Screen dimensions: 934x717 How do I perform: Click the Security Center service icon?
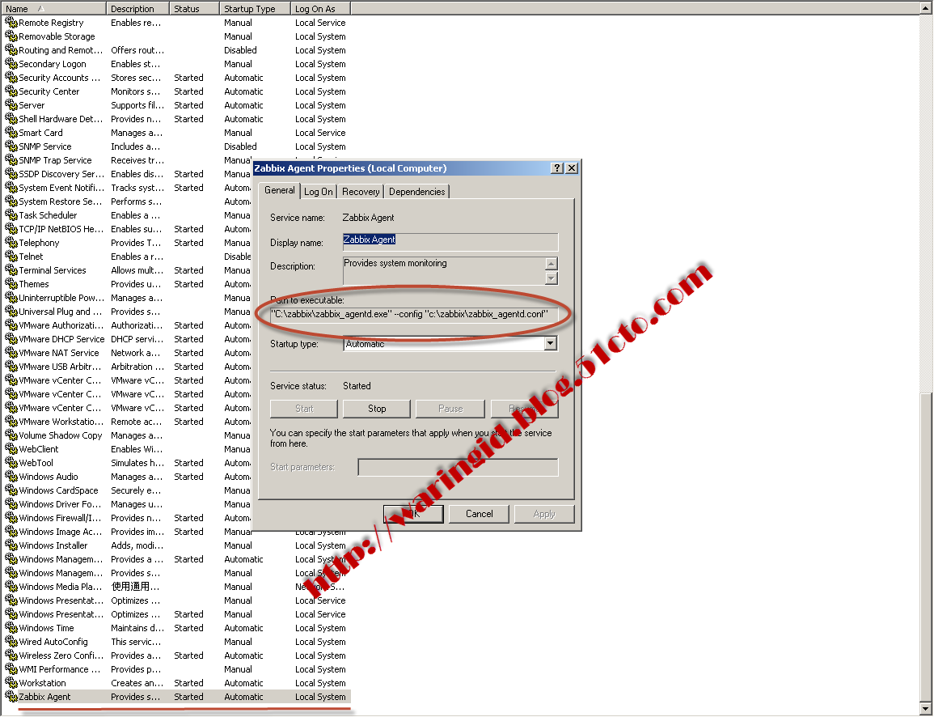point(11,91)
